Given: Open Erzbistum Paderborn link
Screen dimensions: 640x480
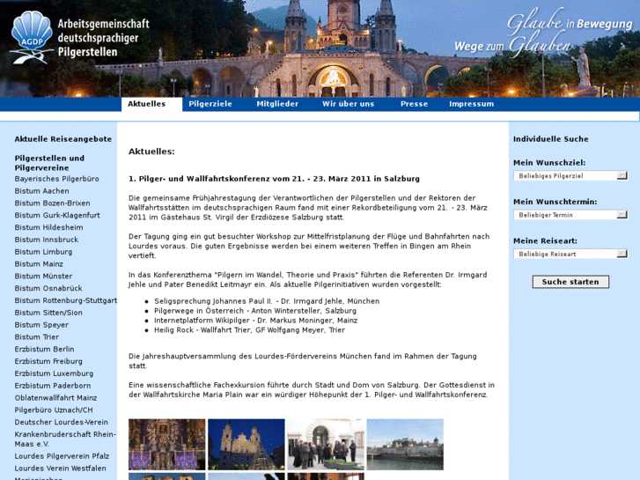Looking at the screenshot, I should (53, 386).
